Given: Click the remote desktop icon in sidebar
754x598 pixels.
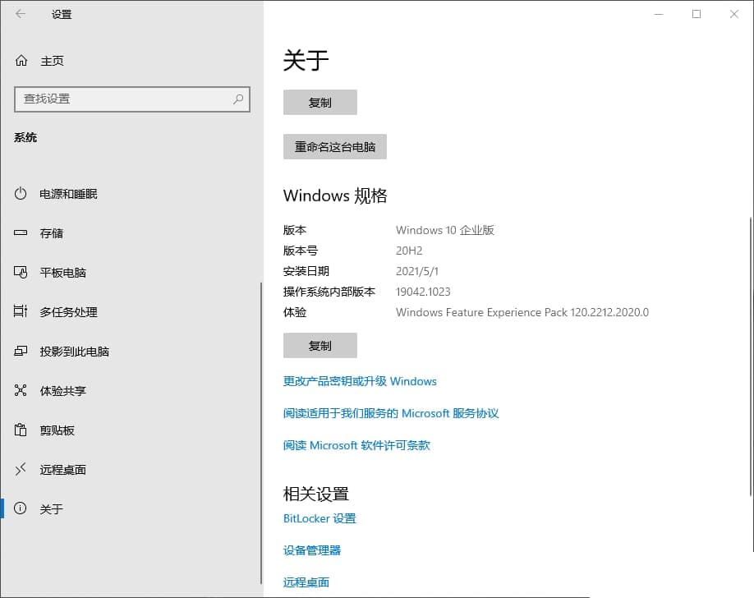Looking at the screenshot, I should click(x=21, y=468).
